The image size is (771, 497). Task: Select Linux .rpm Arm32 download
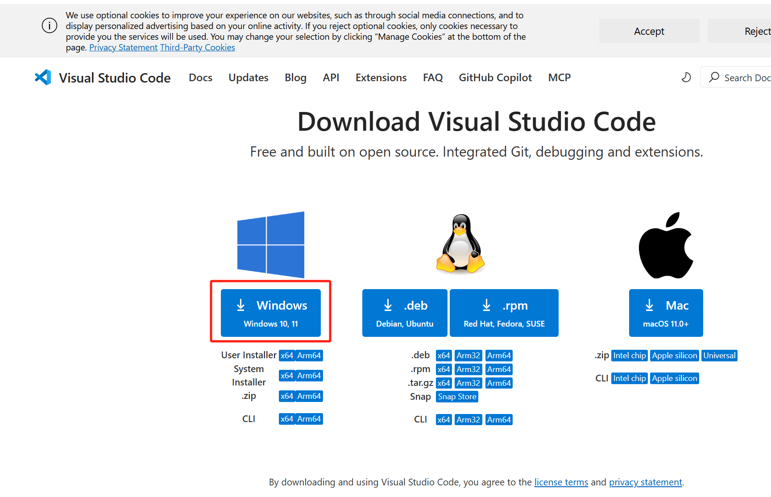468,369
